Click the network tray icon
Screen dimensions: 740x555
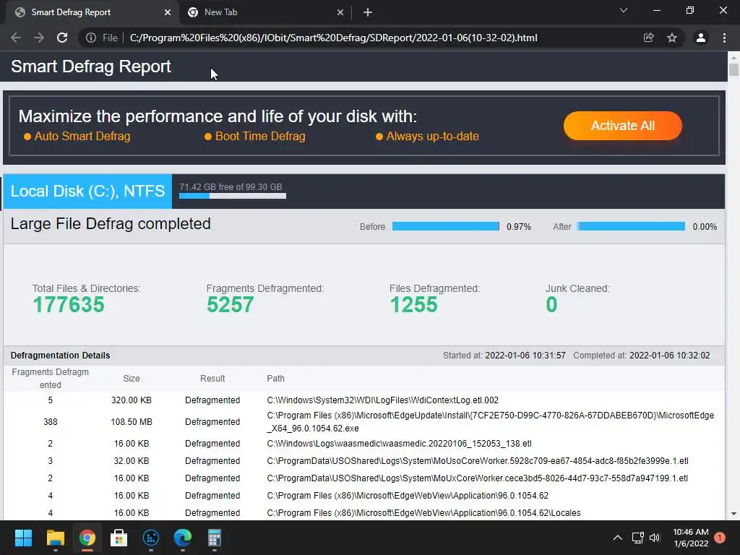638,538
